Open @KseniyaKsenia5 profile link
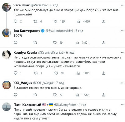The width and height of the screenshot is (125, 122). tap(51, 52)
